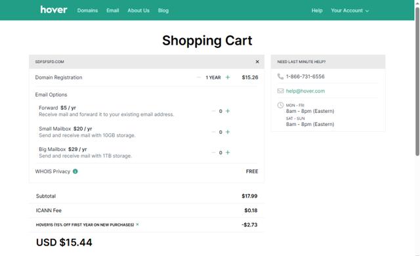Image resolution: width=420 pixels, height=256 pixels.
Task: Decrease Small Mailbox quantity with minus
Action: (213, 132)
